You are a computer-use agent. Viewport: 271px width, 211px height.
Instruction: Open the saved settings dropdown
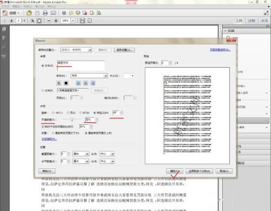tap(76, 50)
